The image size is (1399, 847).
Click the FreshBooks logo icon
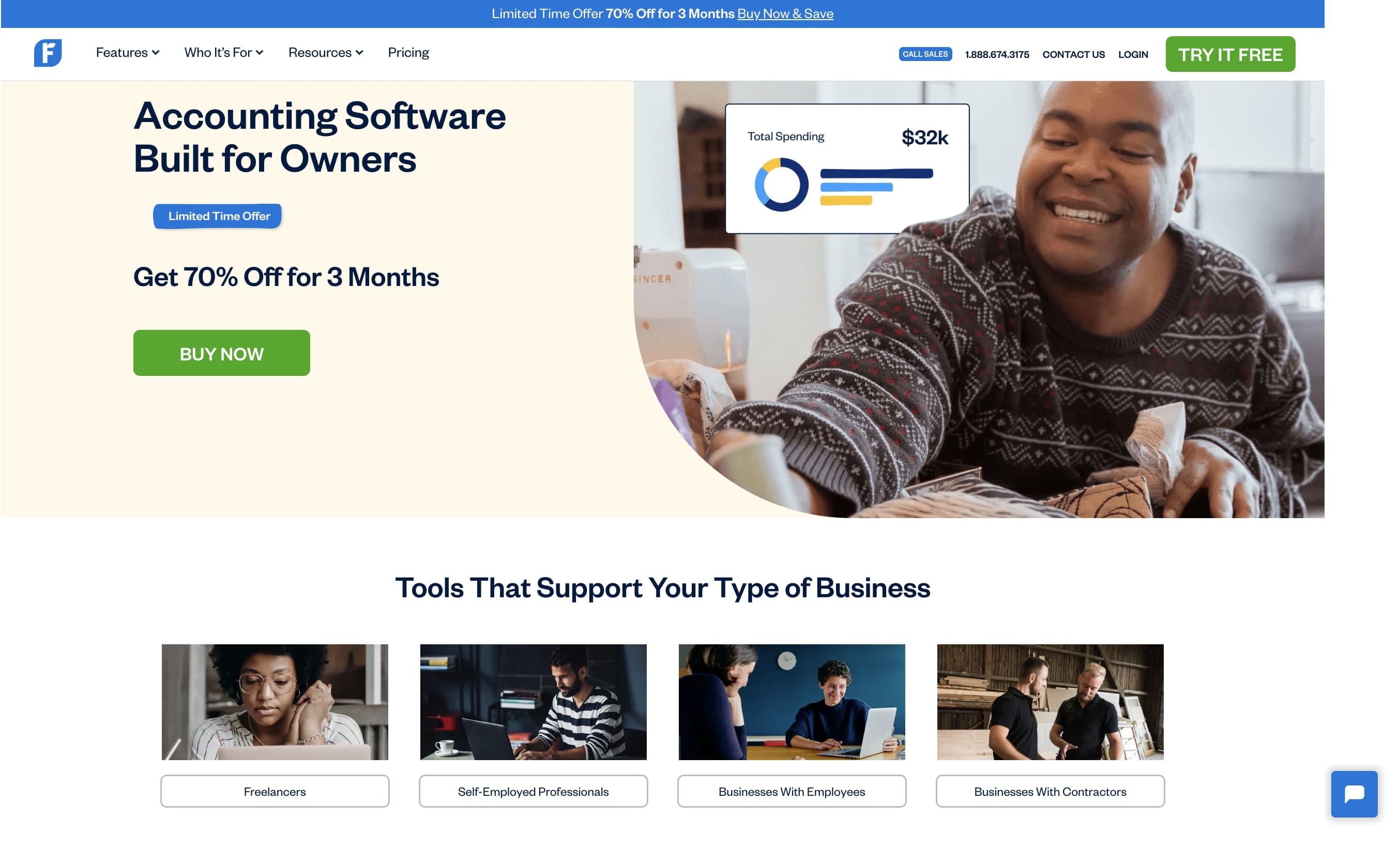47,52
